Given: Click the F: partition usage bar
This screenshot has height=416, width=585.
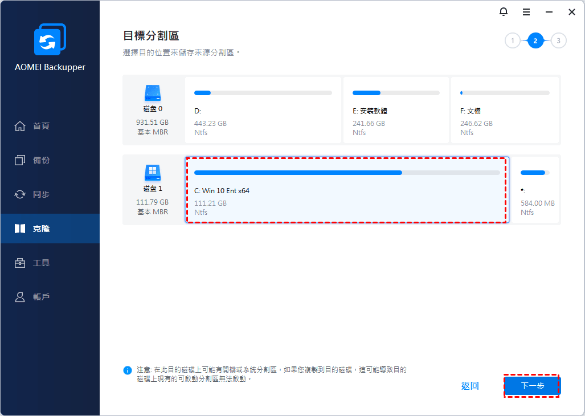Looking at the screenshot, I should click(x=505, y=93).
